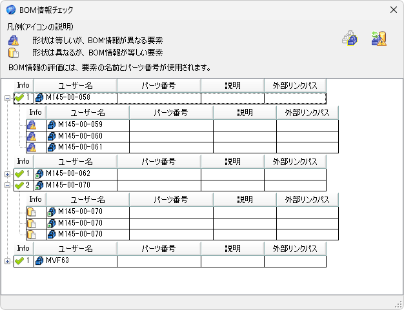
Task: Select the row named M145-00-062
Action: click(x=170, y=174)
